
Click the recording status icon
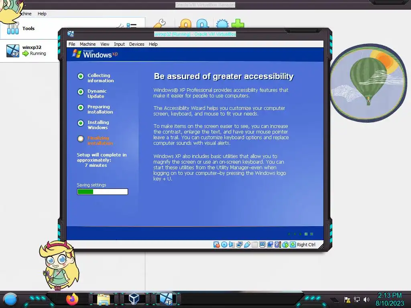(270, 245)
